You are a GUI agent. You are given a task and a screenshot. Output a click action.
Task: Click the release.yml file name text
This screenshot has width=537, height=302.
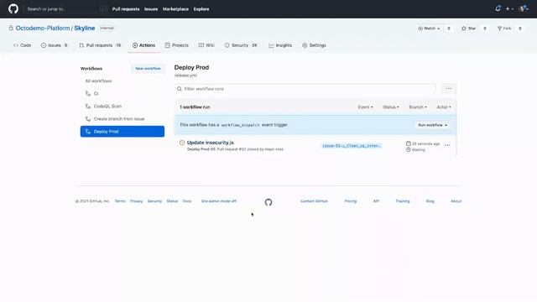click(185, 75)
